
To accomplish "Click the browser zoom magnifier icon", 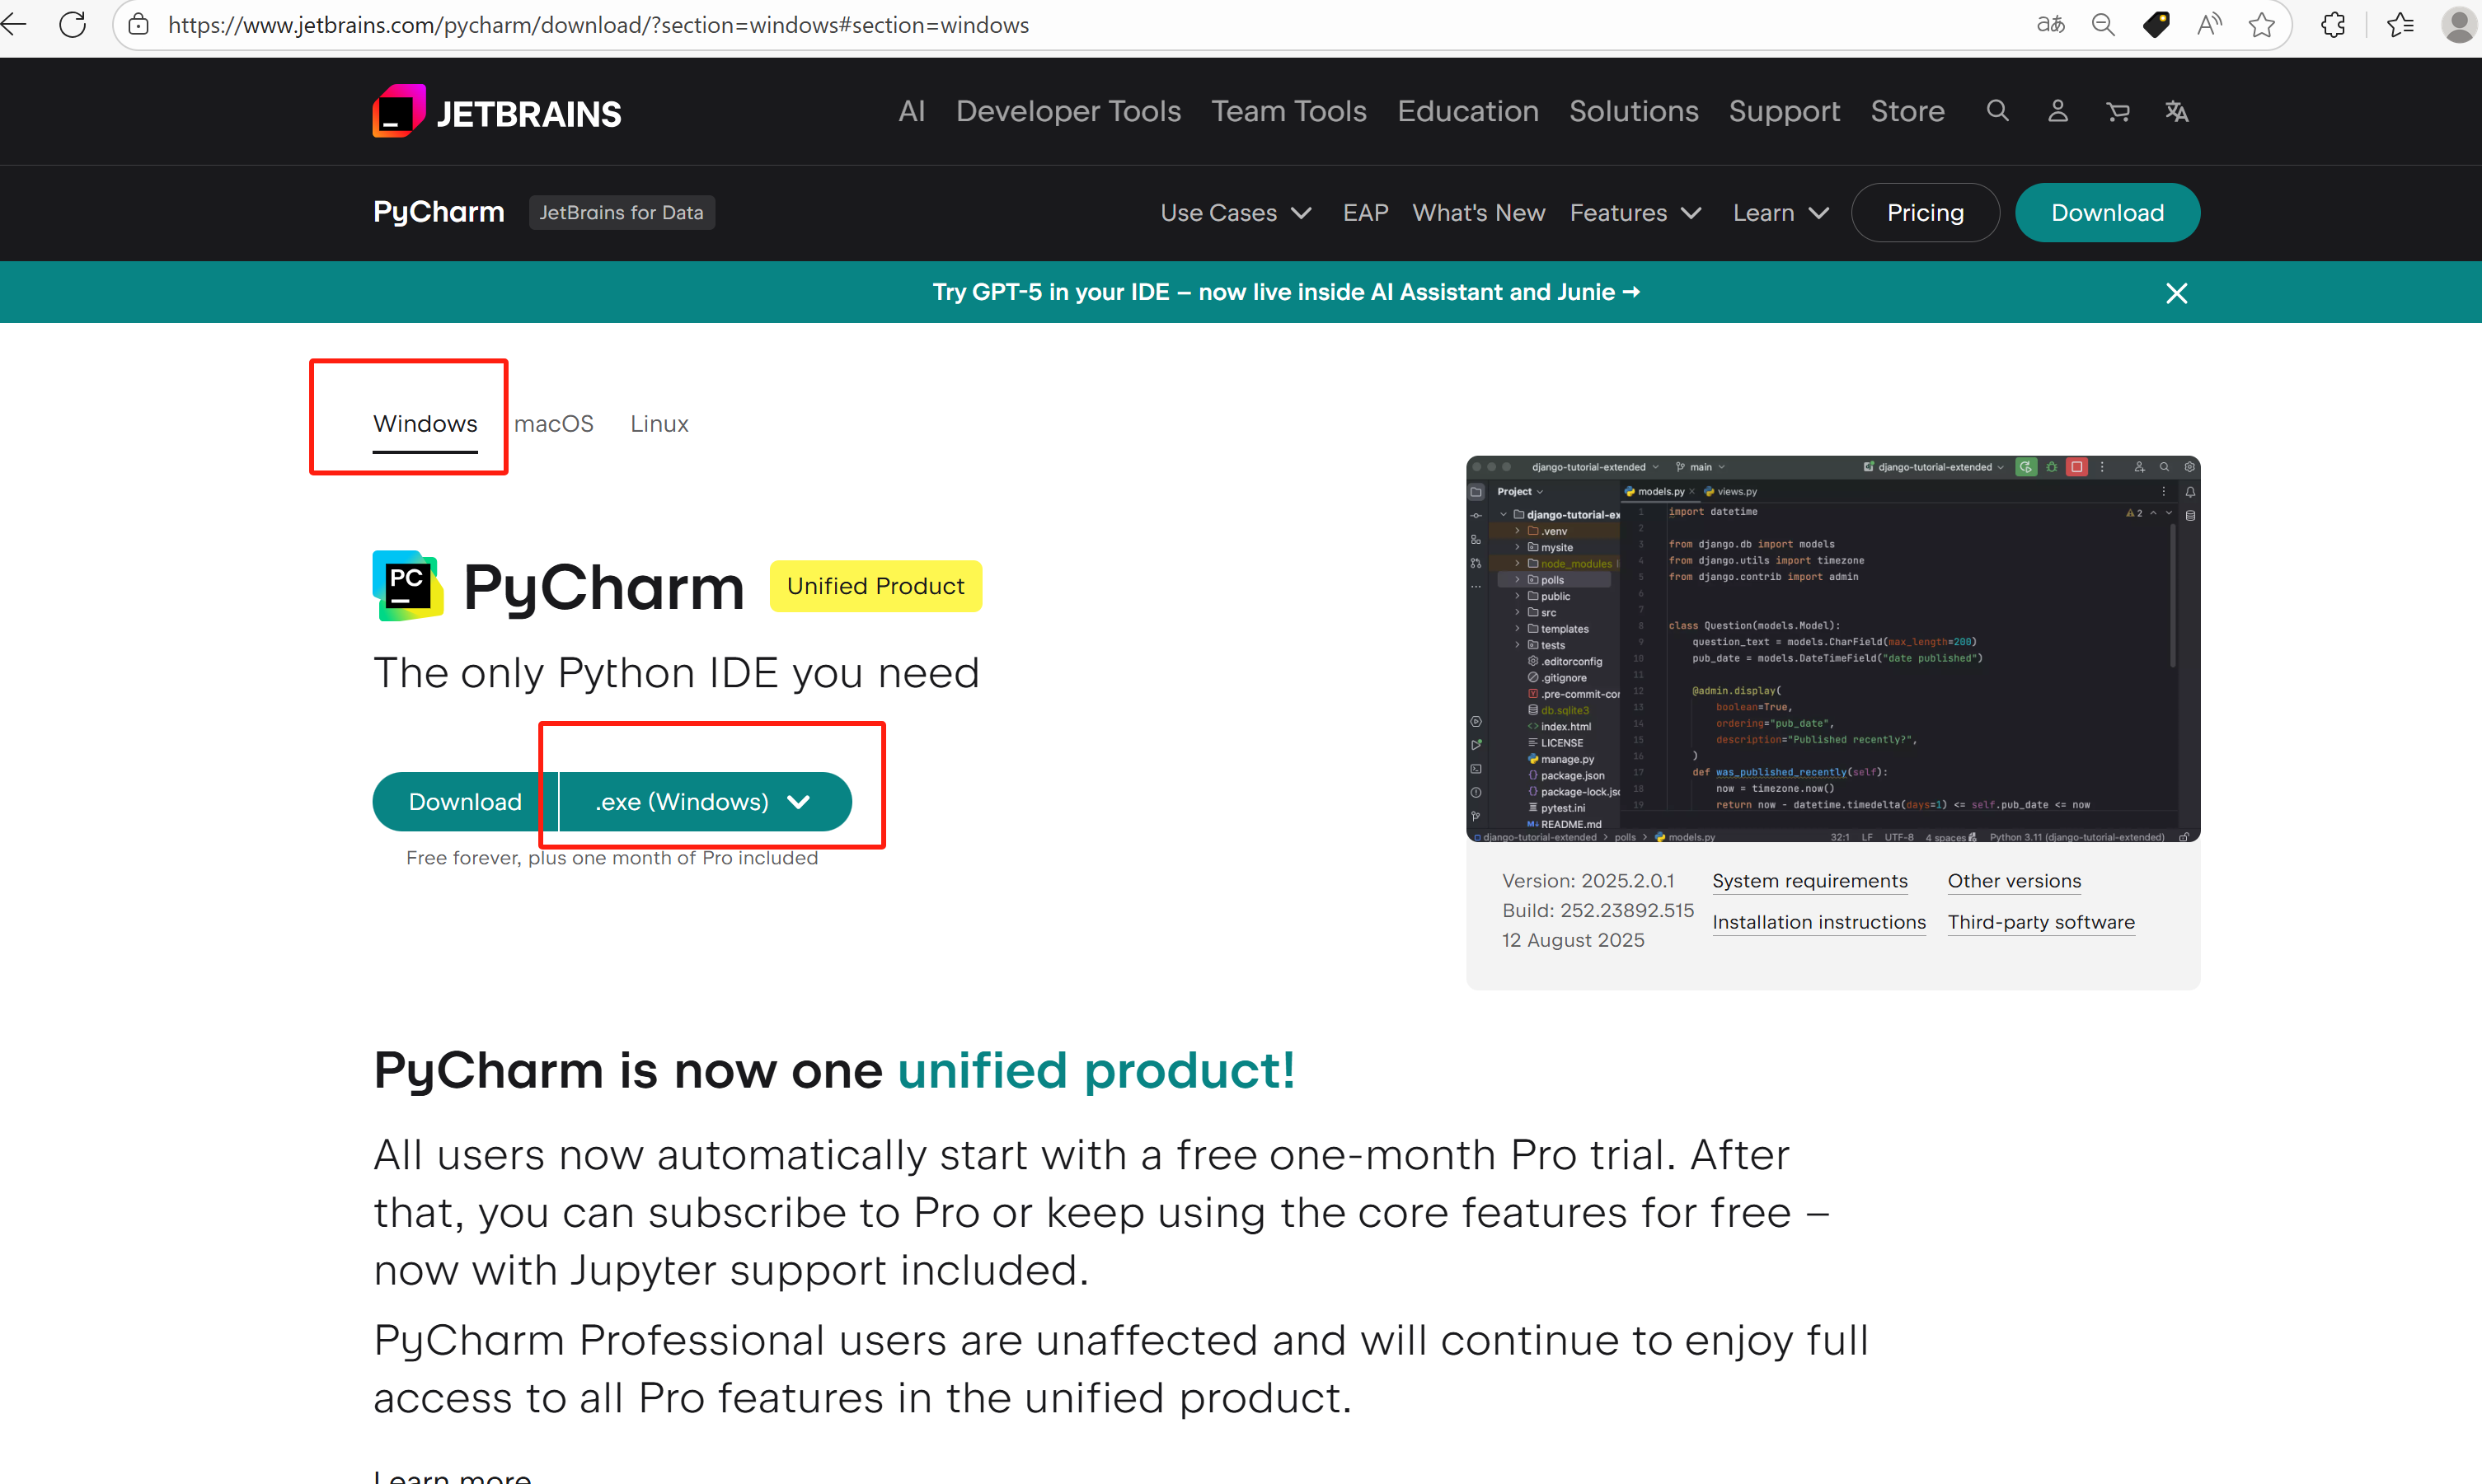I will (2103, 24).
